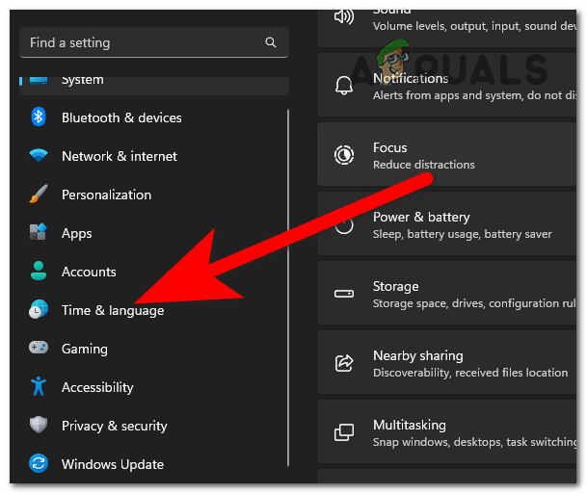The image size is (587, 494).
Task: Click the sidebar vertical scrollbar
Action: pyautogui.click(x=288, y=288)
